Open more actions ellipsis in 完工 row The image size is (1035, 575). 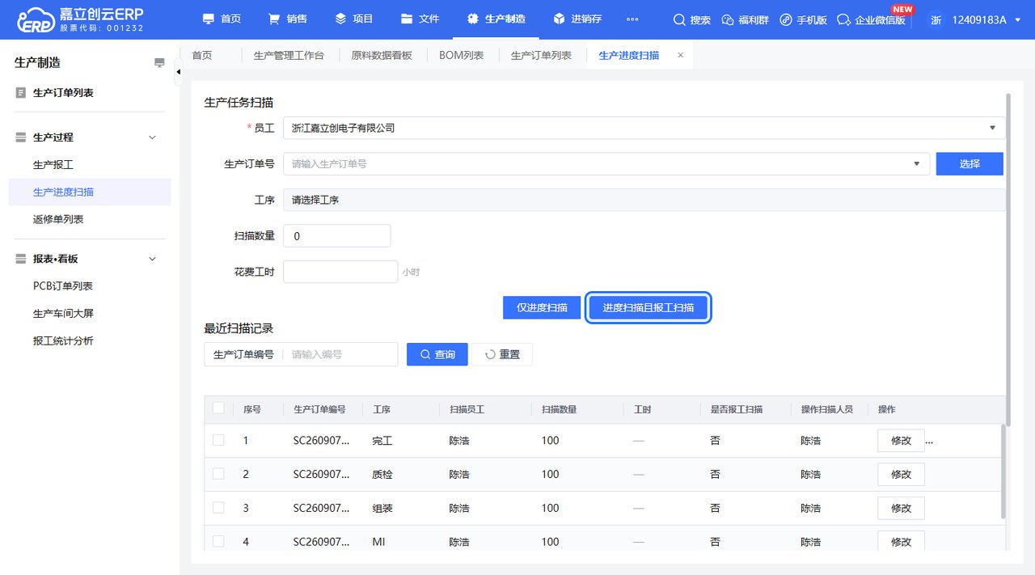coord(930,442)
